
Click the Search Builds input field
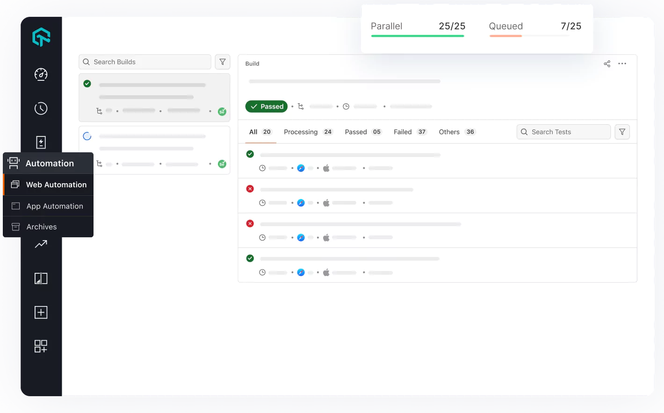click(x=145, y=62)
